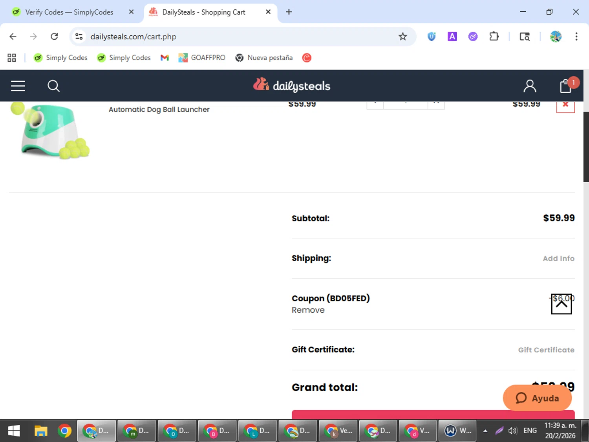
Task: Click the scroll-to-top arrow button
Action: [x=561, y=304]
